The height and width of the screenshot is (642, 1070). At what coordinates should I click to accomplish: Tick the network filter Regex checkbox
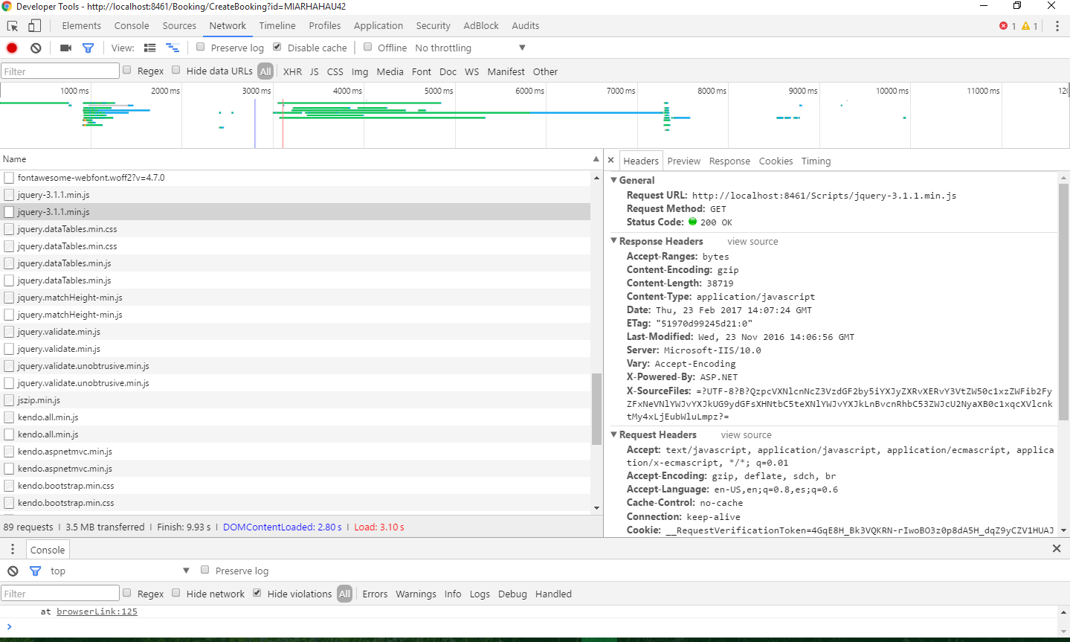point(127,70)
